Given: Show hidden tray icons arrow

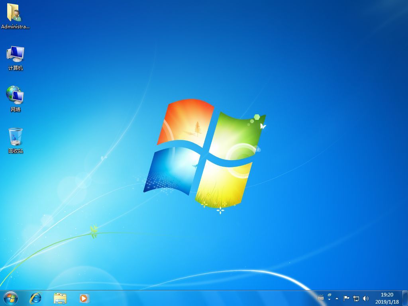Looking at the screenshot, I should point(337,298).
